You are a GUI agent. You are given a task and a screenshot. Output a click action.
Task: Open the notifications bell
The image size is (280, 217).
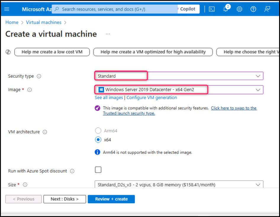(226, 9)
